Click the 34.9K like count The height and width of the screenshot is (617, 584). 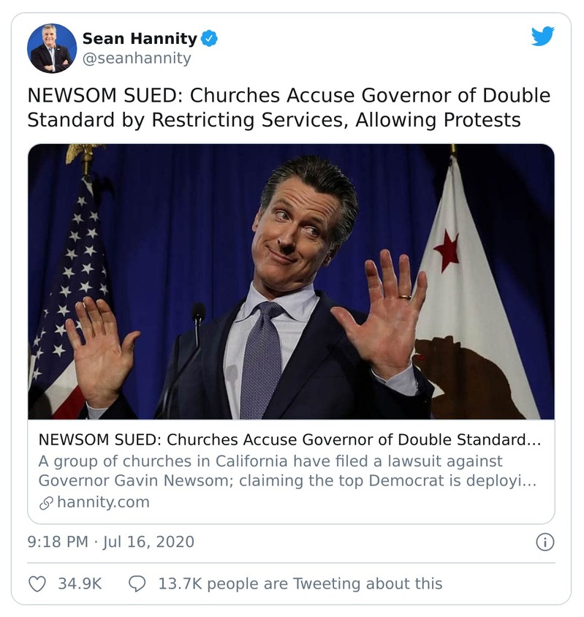[80, 583]
